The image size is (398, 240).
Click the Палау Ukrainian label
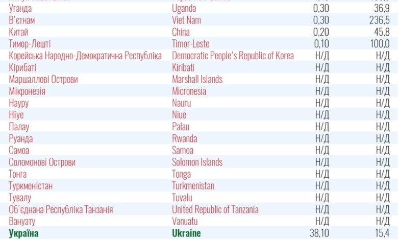click(19, 127)
